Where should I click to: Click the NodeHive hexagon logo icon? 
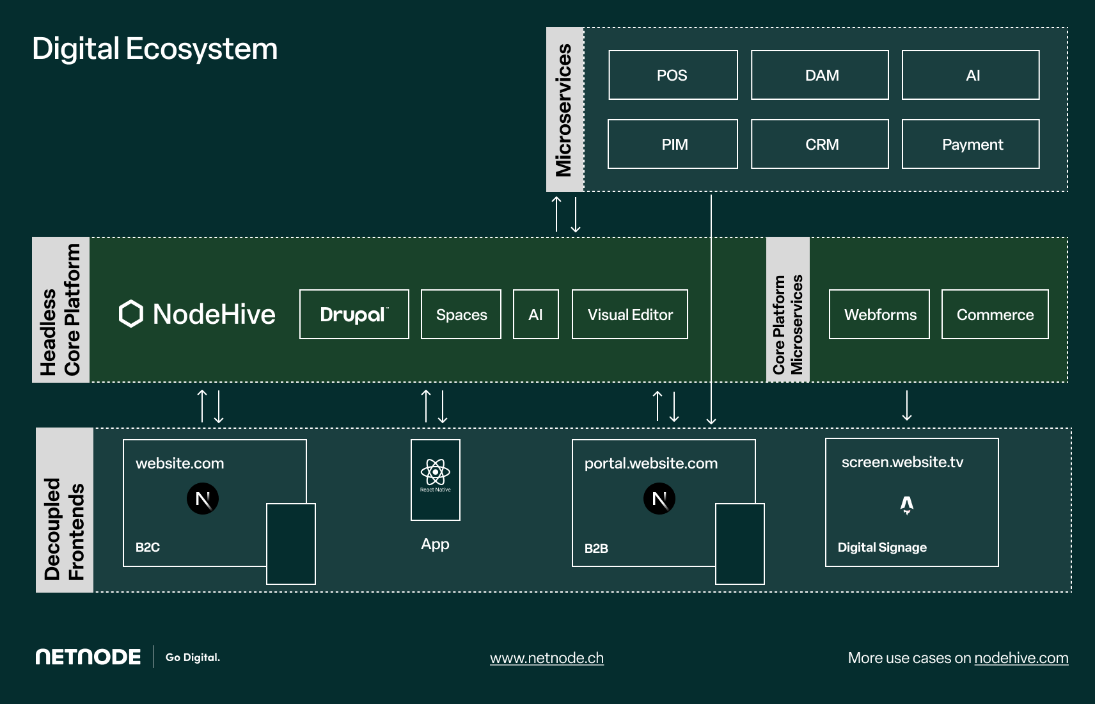pyautogui.click(x=131, y=314)
